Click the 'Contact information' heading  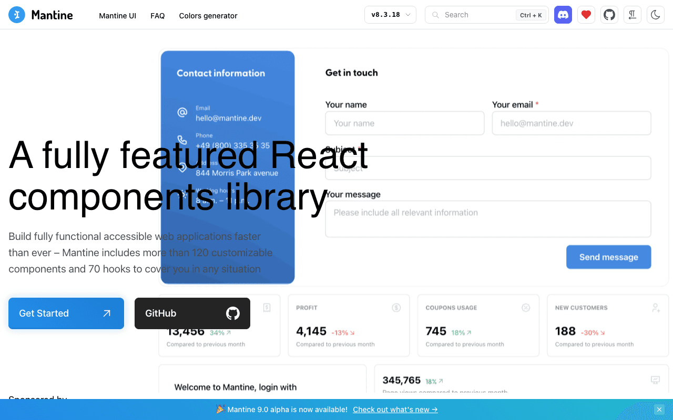[221, 73]
